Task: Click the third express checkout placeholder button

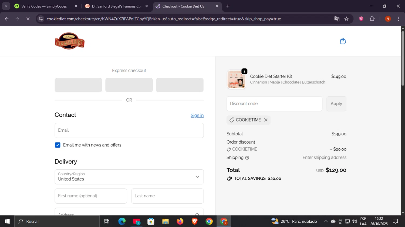Action: [180, 85]
